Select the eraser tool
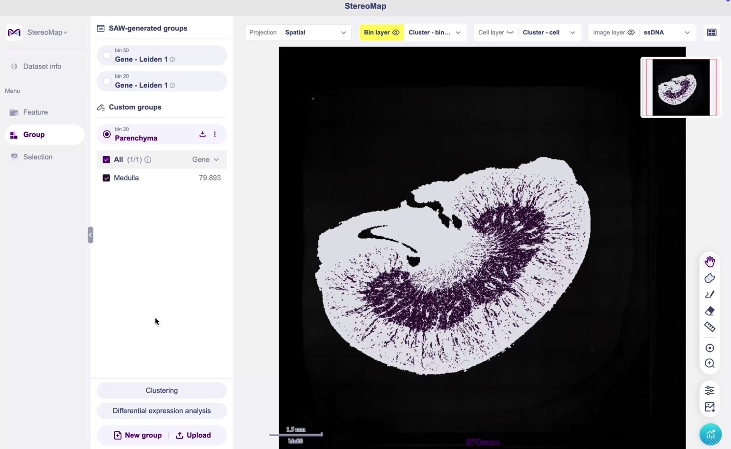The width and height of the screenshot is (731, 449). (x=710, y=311)
